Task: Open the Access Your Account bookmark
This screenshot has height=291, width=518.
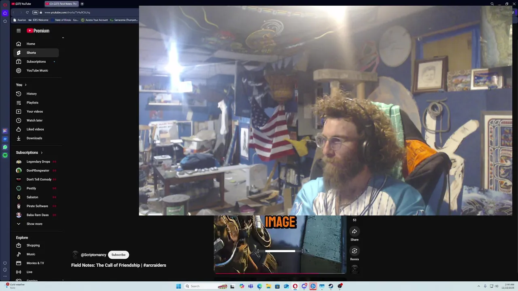Action: point(95,20)
